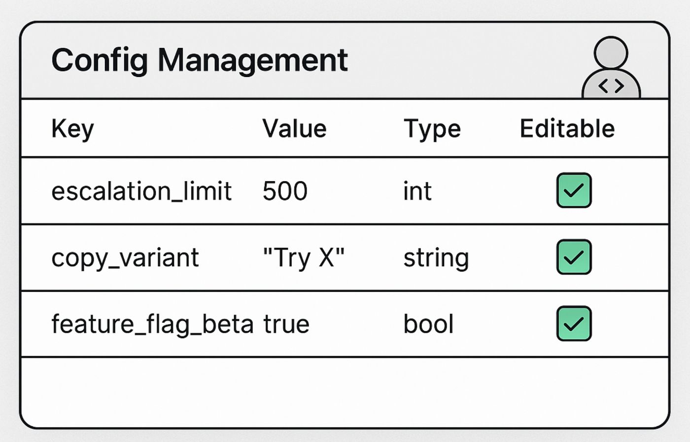The height and width of the screenshot is (442, 690).
Task: Select the Type column header
Action: click(x=432, y=129)
